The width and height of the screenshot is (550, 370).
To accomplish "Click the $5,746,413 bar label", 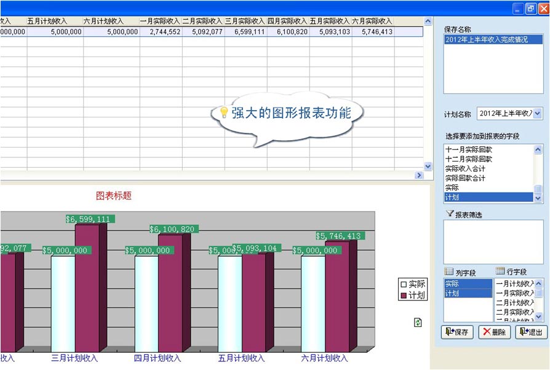I will coord(340,236).
